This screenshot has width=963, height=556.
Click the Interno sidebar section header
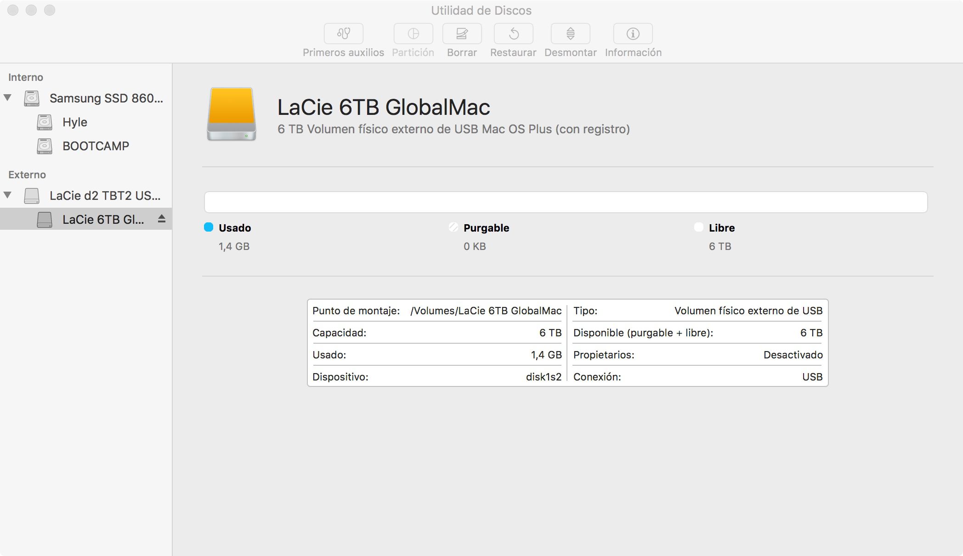[x=26, y=77]
